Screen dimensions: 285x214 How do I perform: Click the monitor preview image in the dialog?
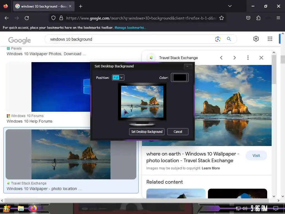[142, 102]
